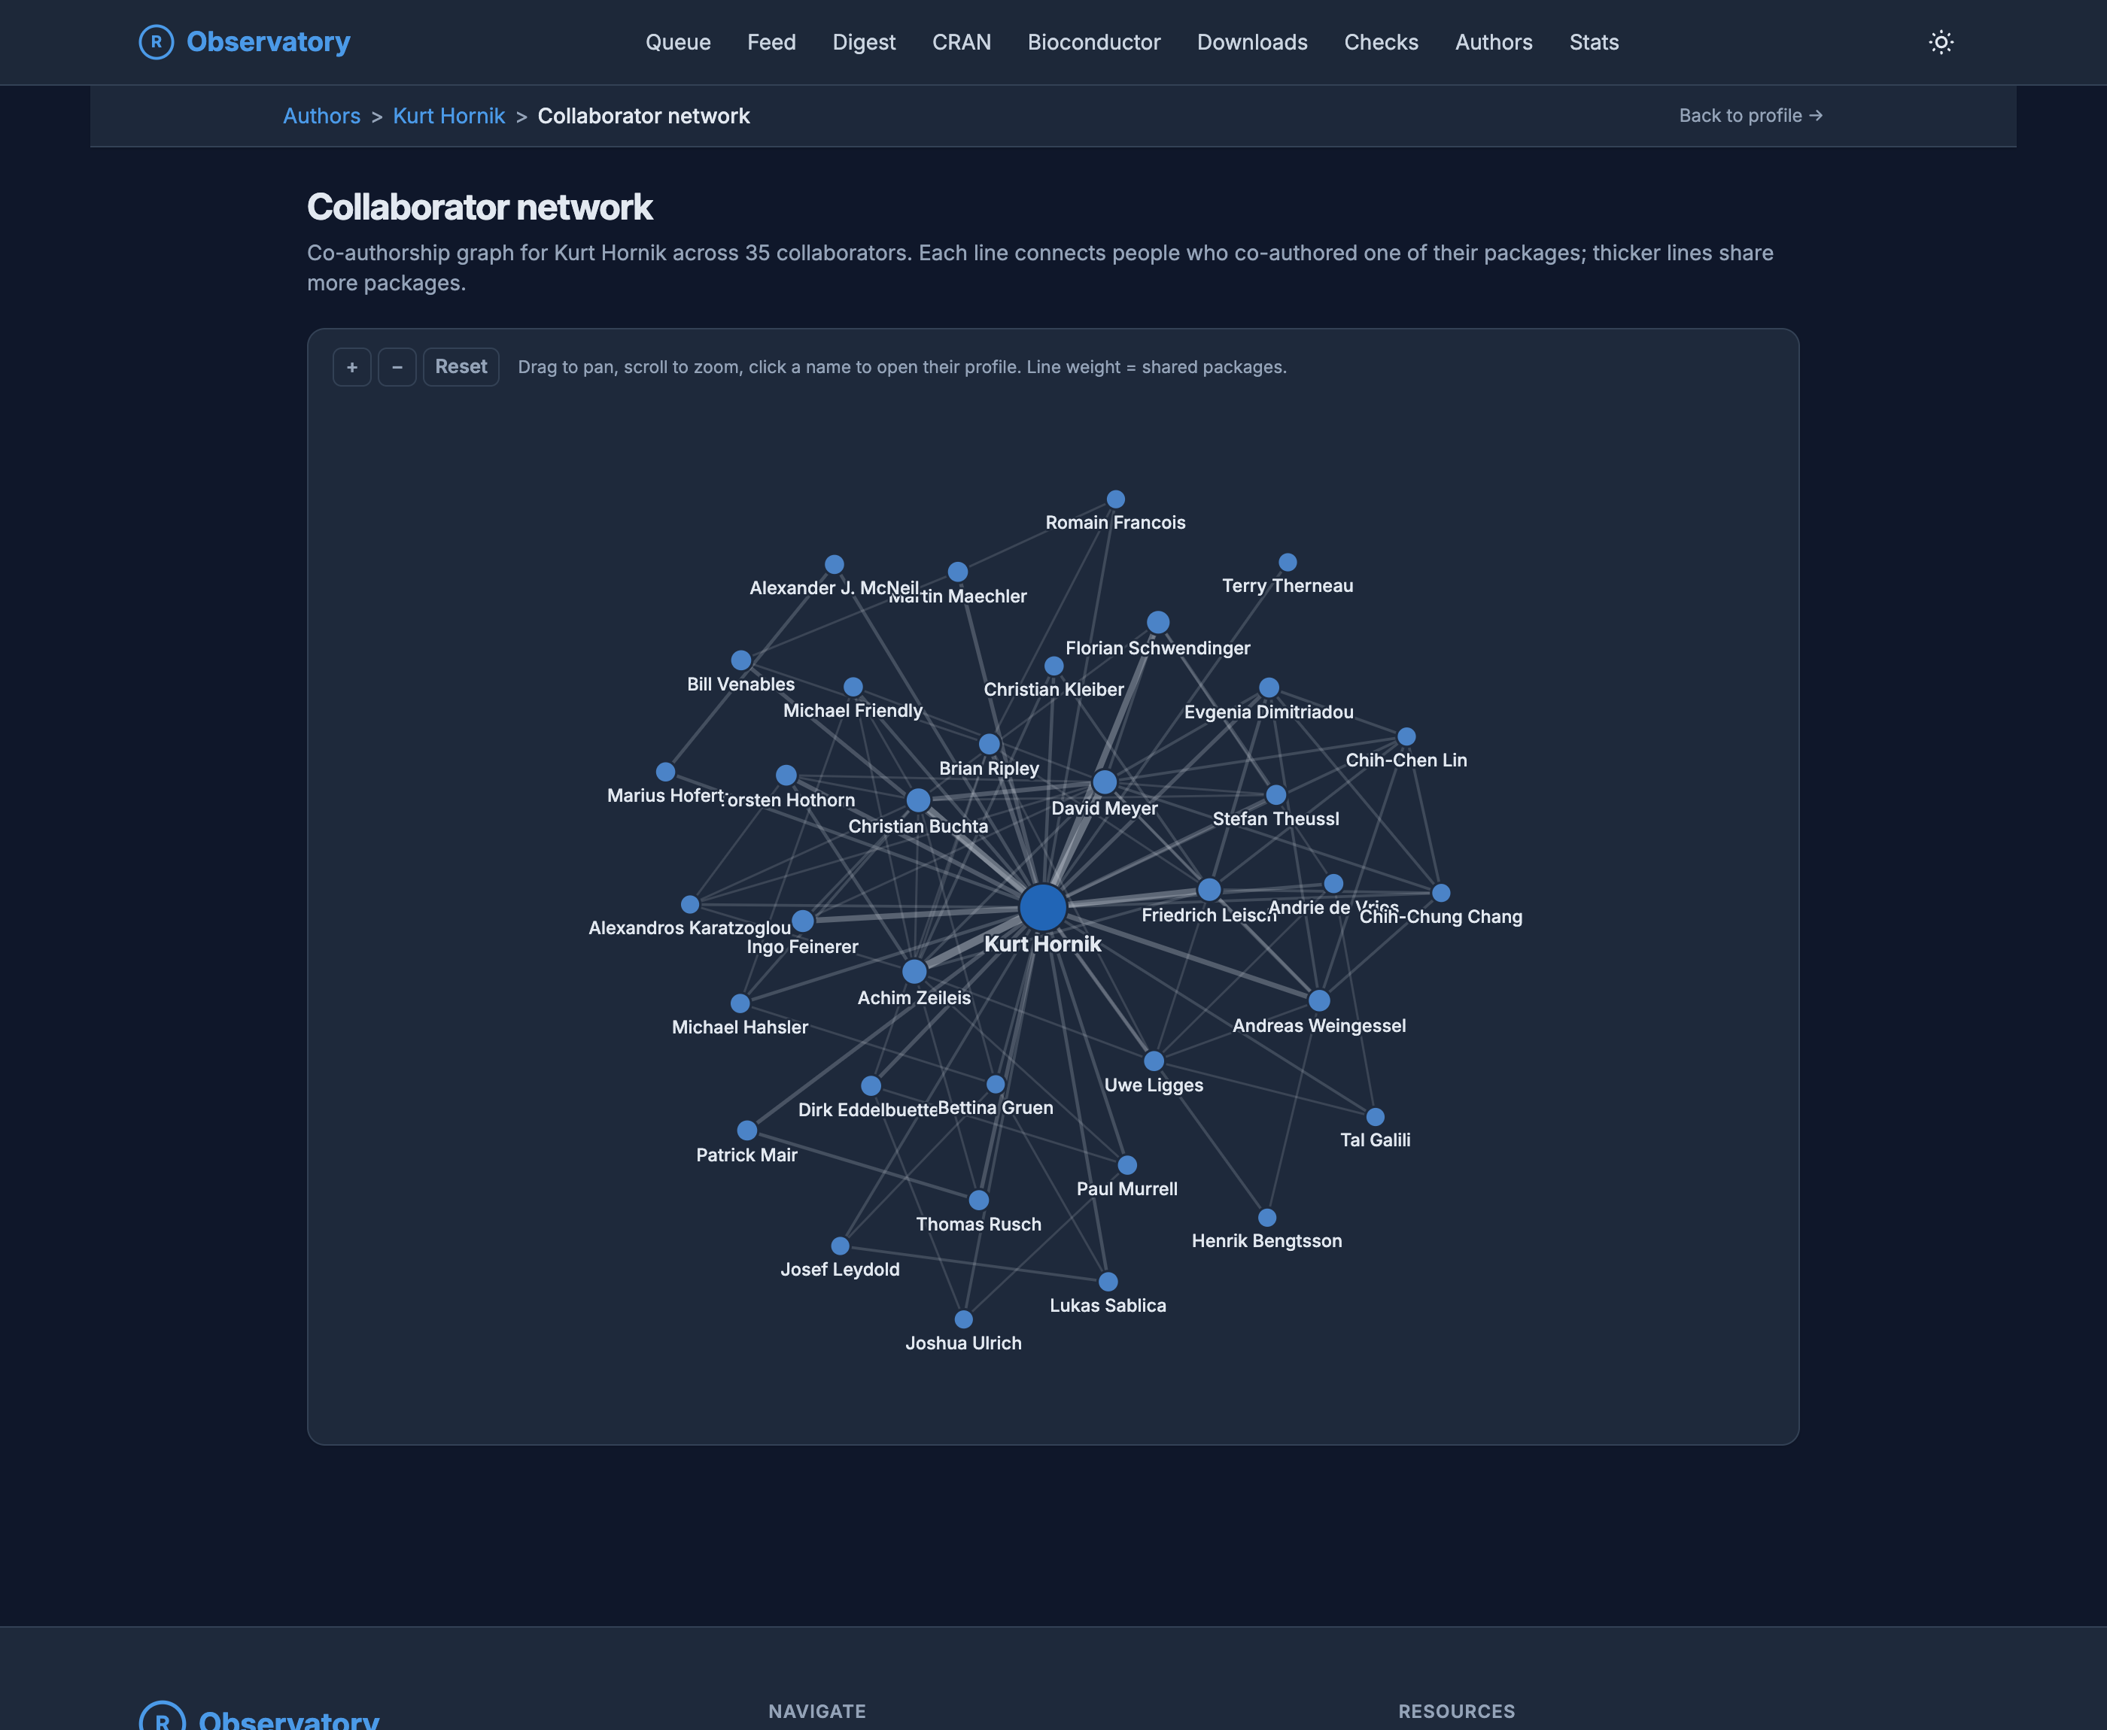Open Dirk Eddelbuettel's name label

[x=868, y=1110]
